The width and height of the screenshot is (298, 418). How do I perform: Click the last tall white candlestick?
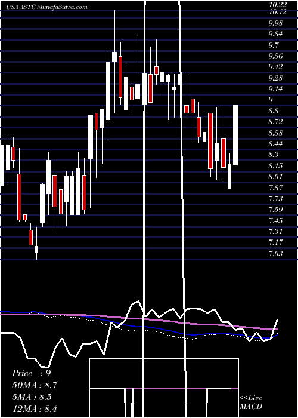pos(235,135)
